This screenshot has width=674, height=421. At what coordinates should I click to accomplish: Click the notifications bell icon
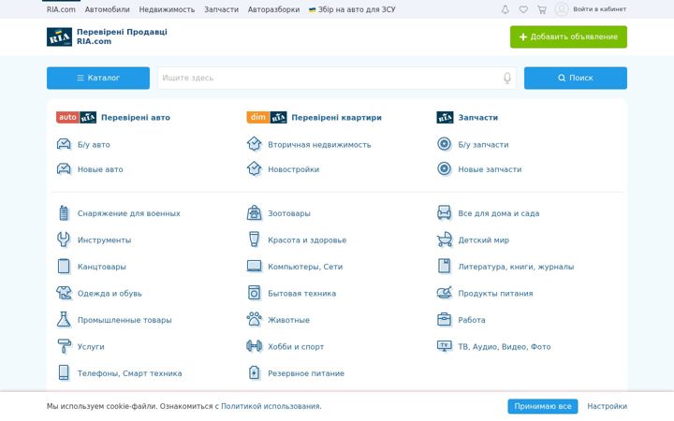pyautogui.click(x=505, y=9)
